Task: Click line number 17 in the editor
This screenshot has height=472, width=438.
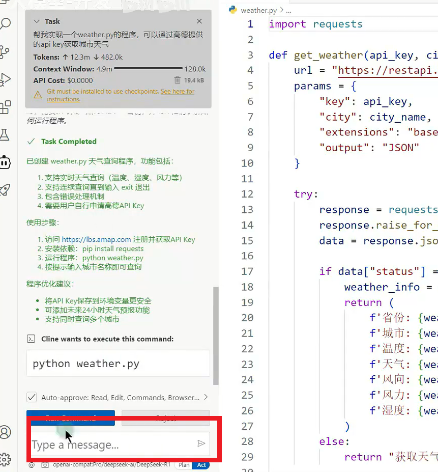Action: click(247, 271)
